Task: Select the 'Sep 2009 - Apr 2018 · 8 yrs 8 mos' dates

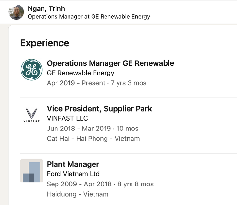Action: click(x=100, y=184)
